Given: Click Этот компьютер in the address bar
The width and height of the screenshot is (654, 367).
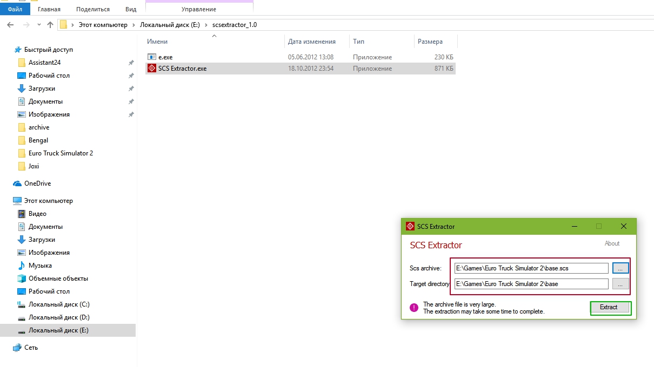Looking at the screenshot, I should pos(103,25).
